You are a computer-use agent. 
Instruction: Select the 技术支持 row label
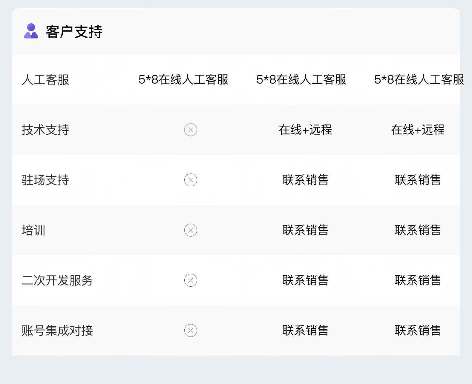[x=45, y=130]
